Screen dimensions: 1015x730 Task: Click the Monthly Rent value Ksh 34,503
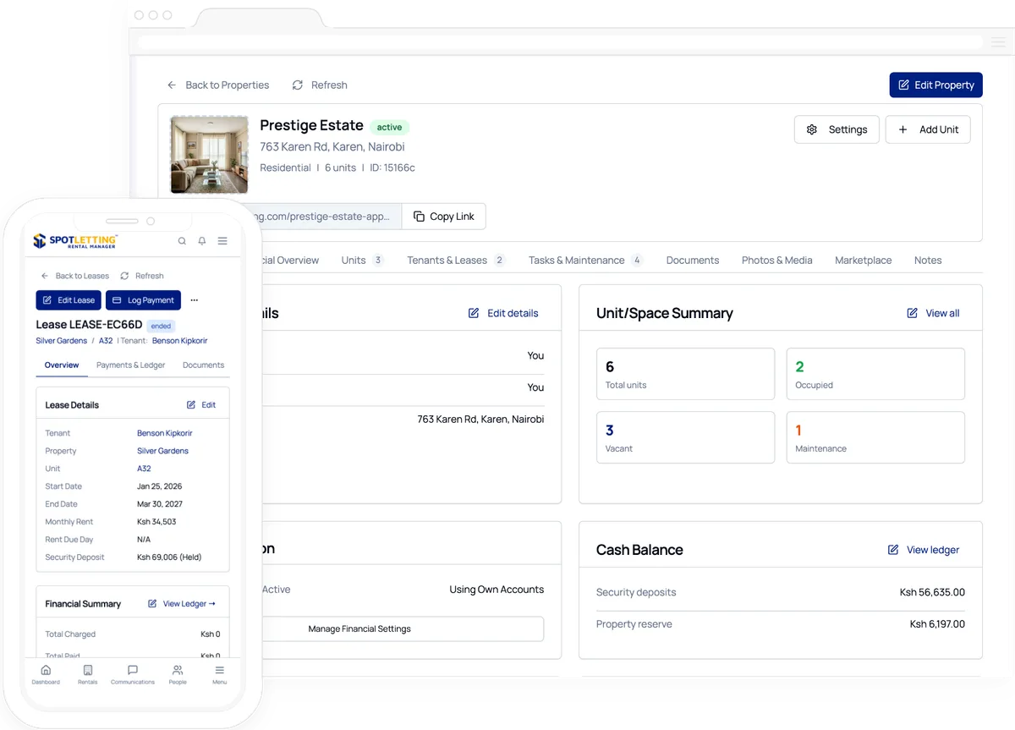click(156, 522)
